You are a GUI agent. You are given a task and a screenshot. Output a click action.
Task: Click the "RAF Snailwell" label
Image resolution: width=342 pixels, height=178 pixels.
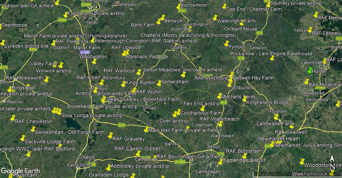point(291,132)
